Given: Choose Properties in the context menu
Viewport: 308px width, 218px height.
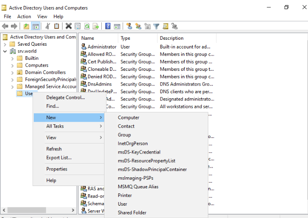Looking at the screenshot, I should click(x=69, y=169).
